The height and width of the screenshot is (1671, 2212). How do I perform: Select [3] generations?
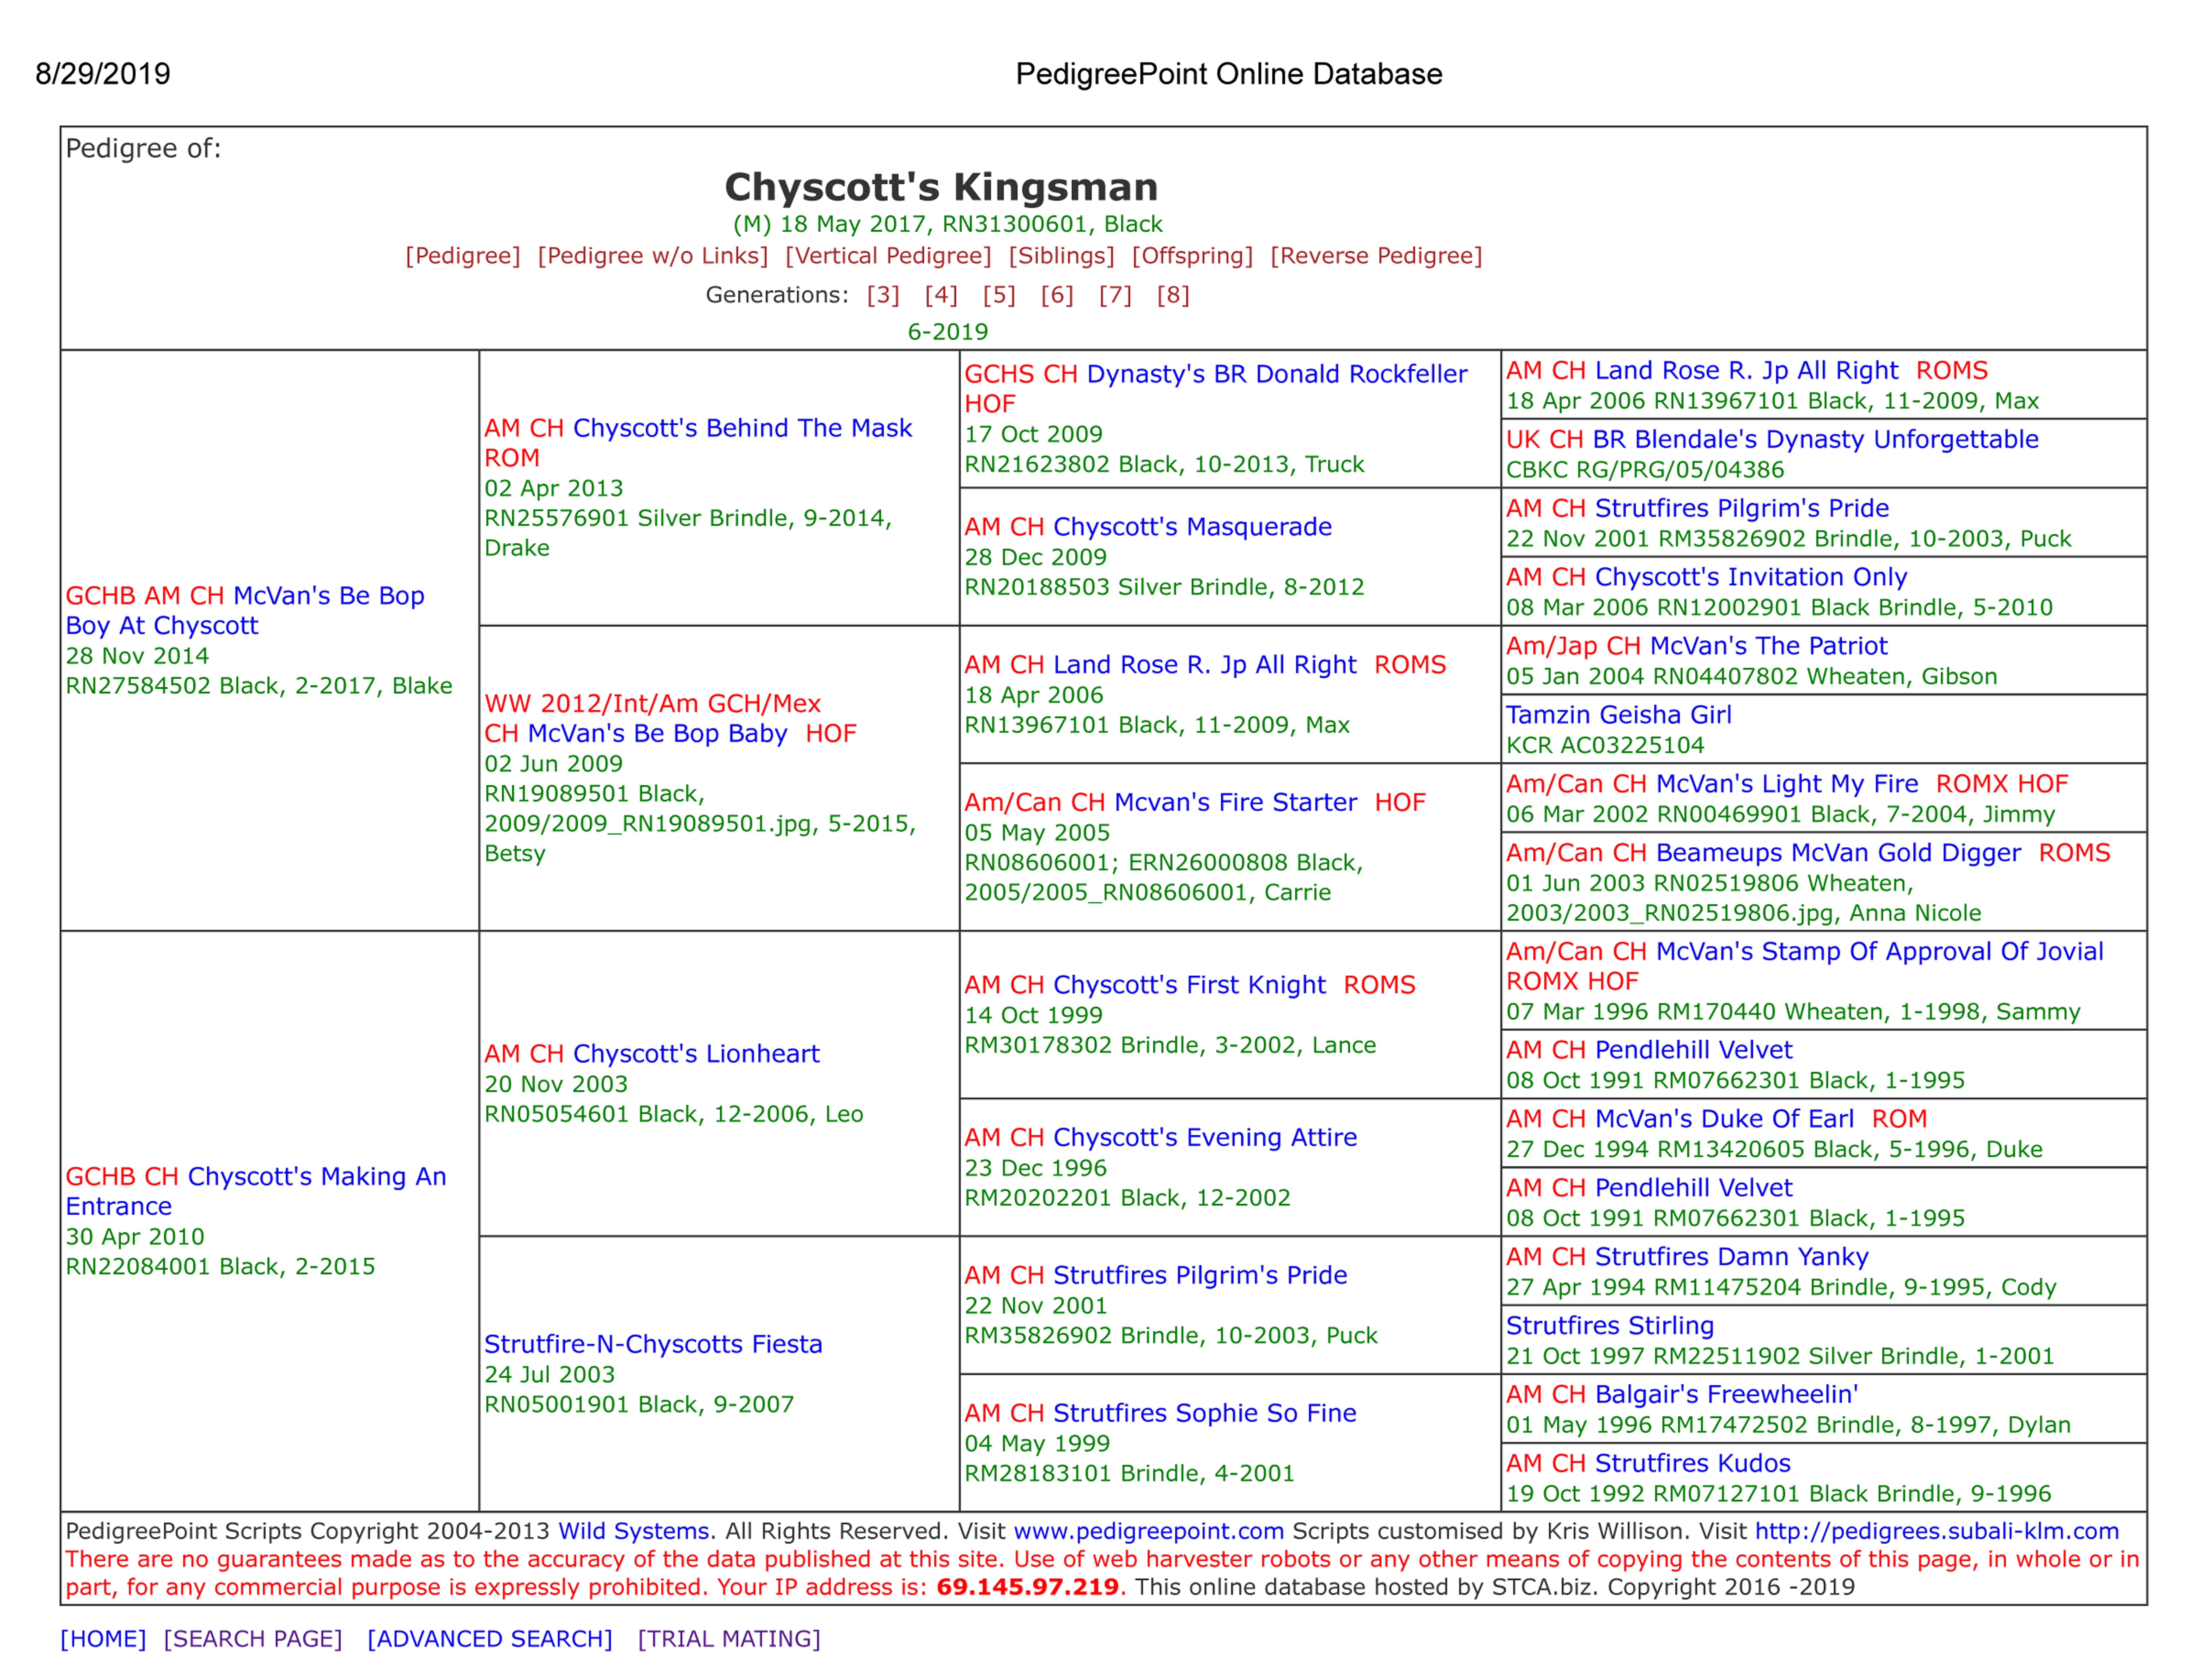point(883,295)
